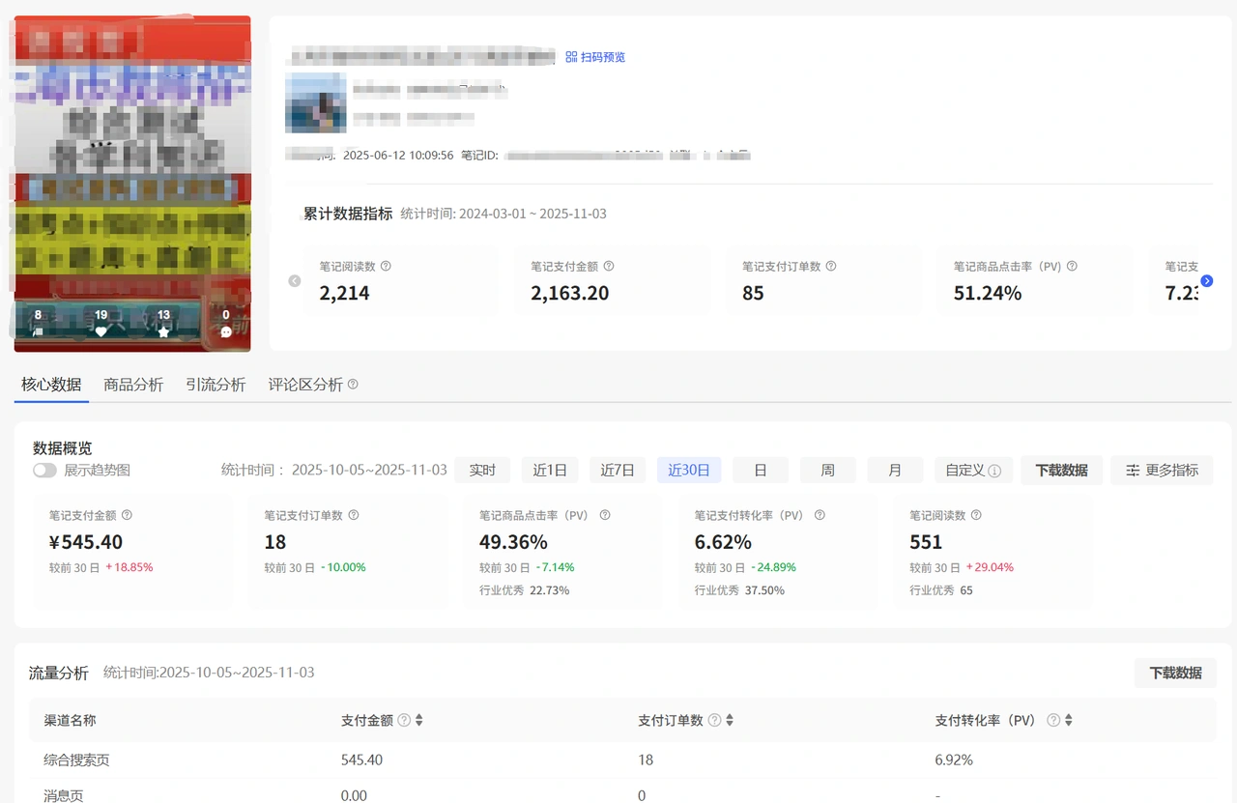Open the 引流分析 tab

[215, 384]
